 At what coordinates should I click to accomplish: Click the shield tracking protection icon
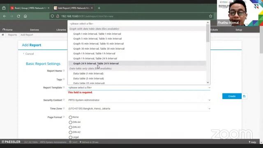tap(52, 16)
